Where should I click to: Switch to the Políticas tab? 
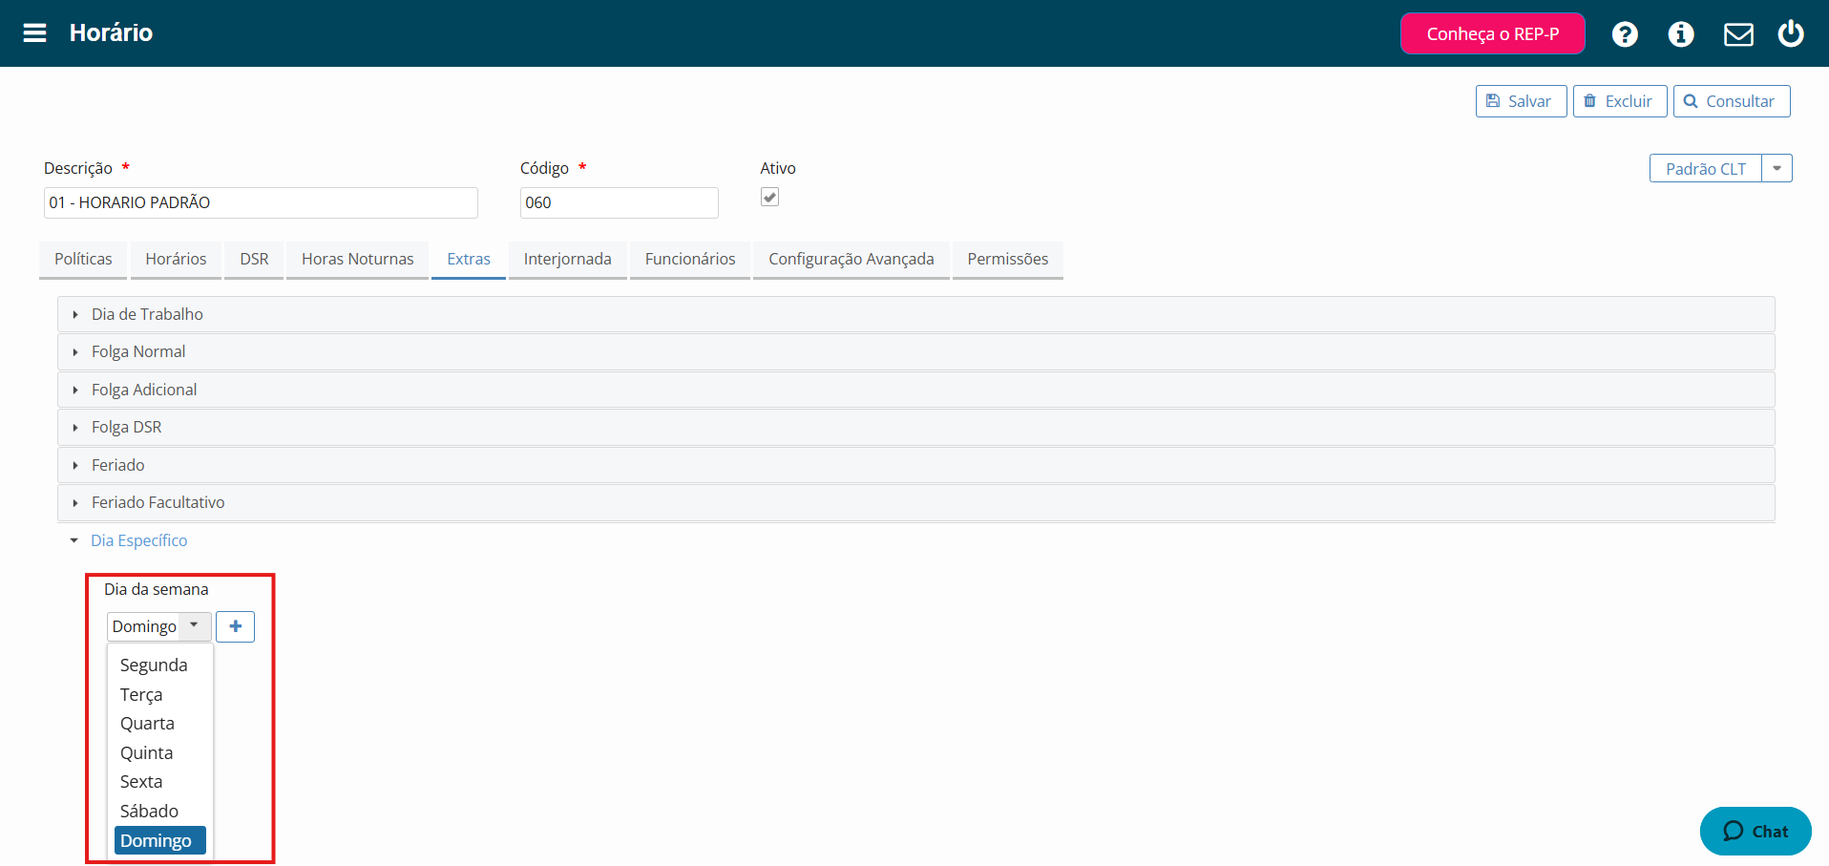click(83, 259)
